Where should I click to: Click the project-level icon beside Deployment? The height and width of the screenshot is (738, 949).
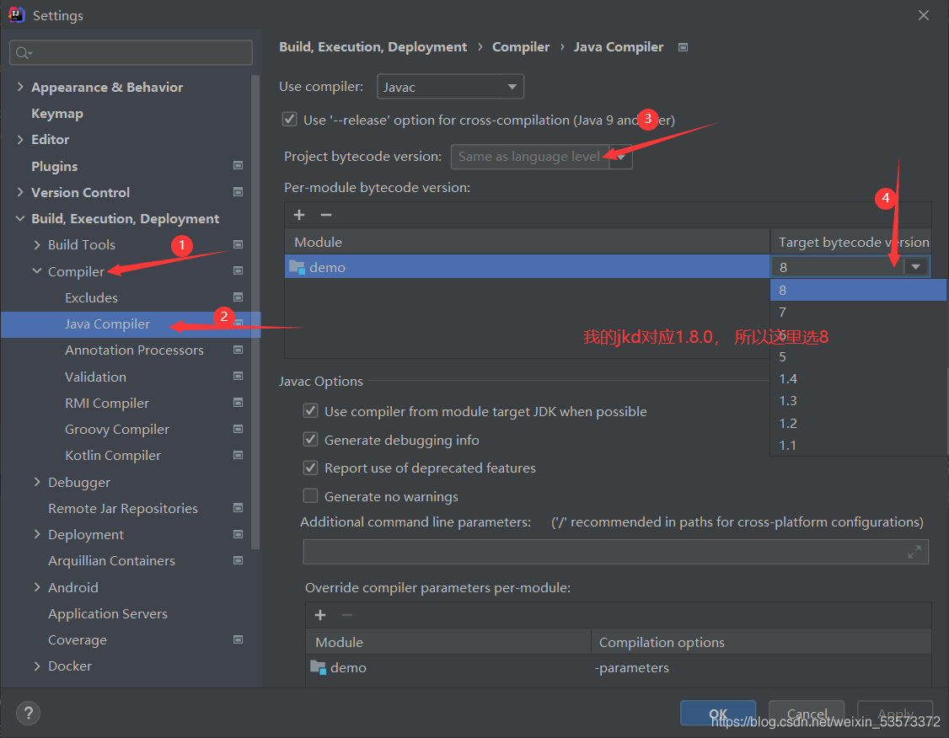(238, 534)
